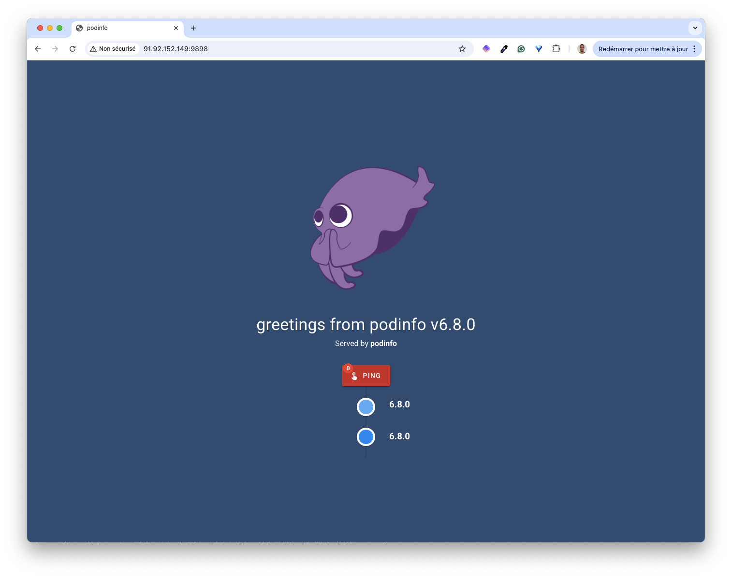Screen dimensions: 732x578
Task: Click the blue gem extension icon
Action: coord(539,49)
